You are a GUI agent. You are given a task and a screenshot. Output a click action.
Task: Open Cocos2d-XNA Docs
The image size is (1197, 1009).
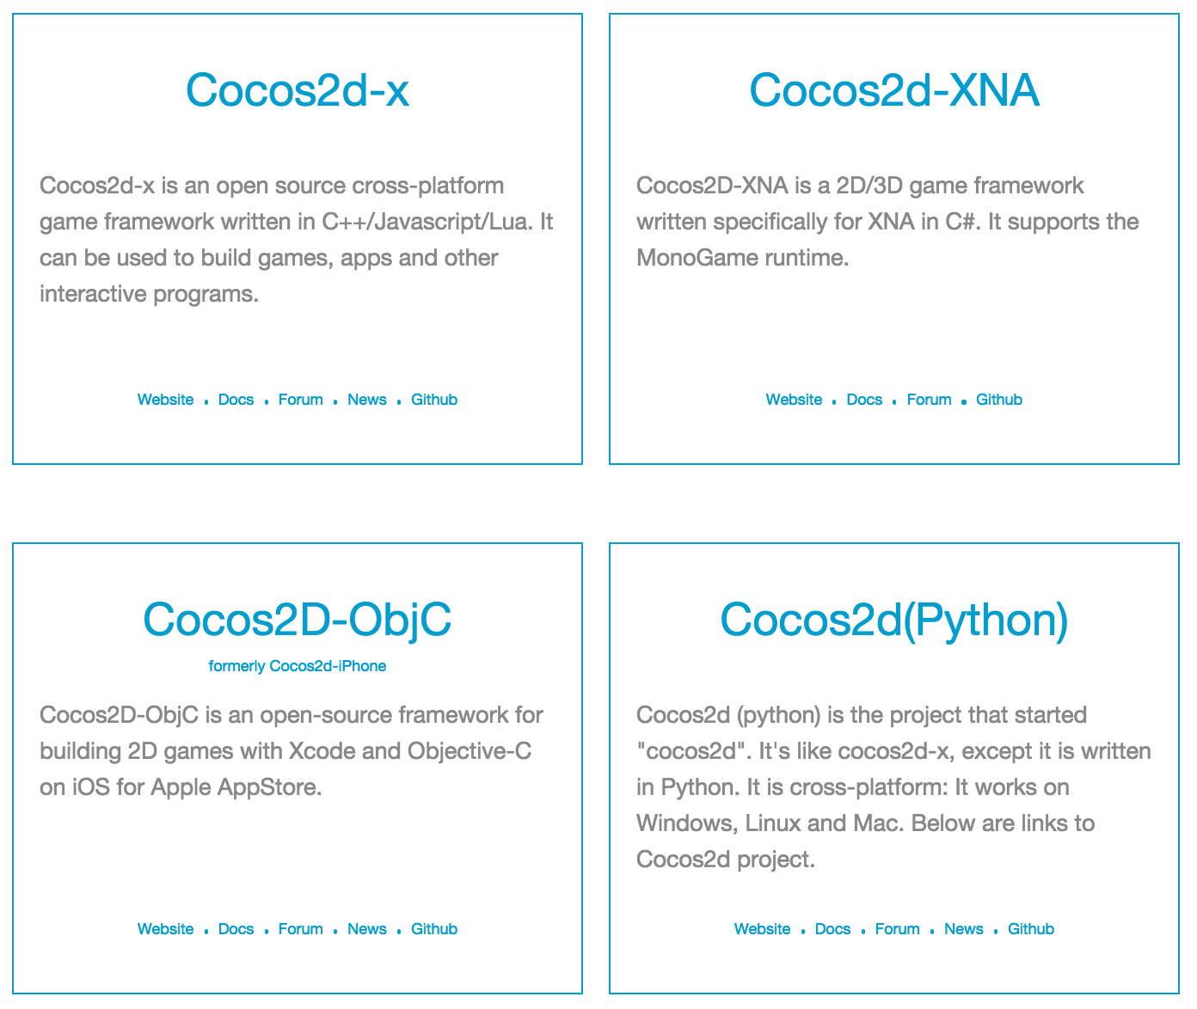pyautogui.click(x=864, y=400)
